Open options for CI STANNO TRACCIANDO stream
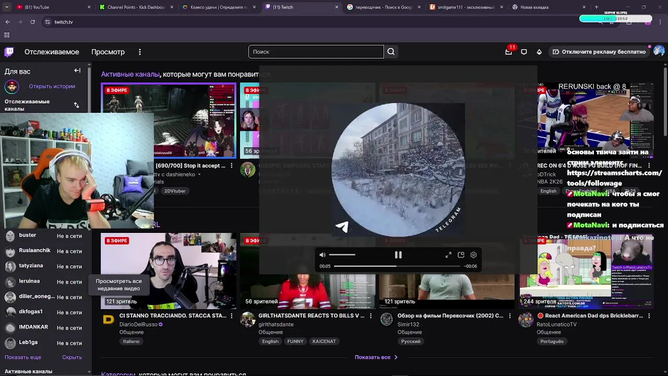Image resolution: width=668 pixels, height=376 pixels. pyautogui.click(x=232, y=316)
